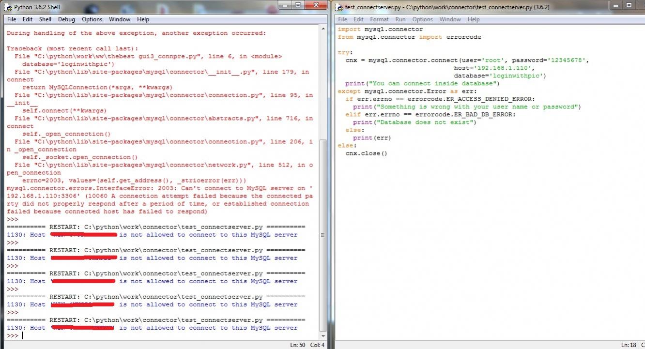
Task: Click 'cnx.close()' line in editor
Action: (x=367, y=153)
